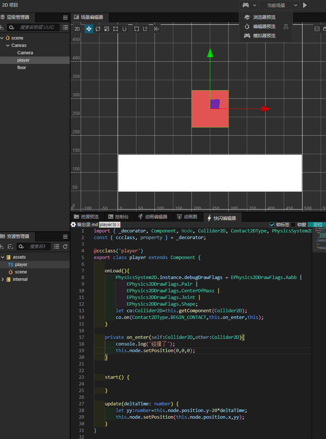Open the 备忘录.md file tab

pos(87,225)
